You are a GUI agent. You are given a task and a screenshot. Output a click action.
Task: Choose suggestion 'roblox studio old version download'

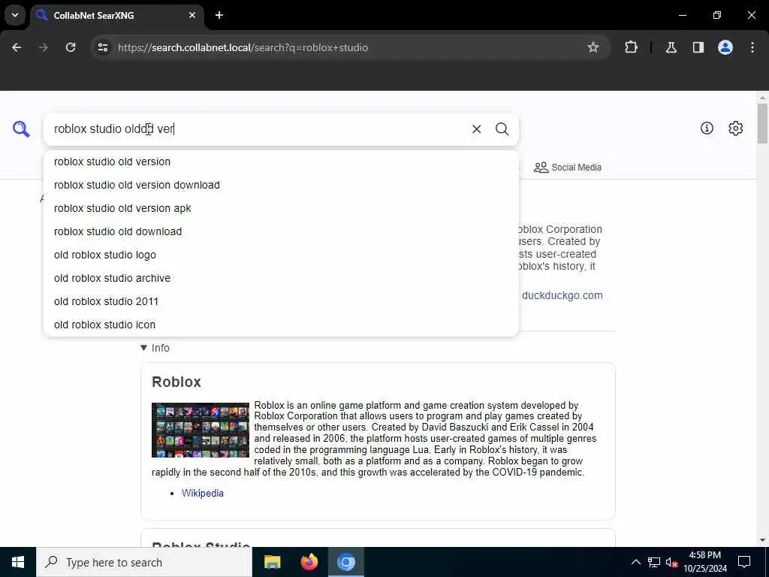click(x=281, y=185)
